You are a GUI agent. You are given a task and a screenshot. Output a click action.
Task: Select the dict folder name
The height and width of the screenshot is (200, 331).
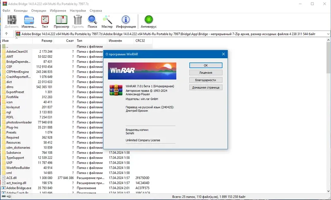[9, 82]
